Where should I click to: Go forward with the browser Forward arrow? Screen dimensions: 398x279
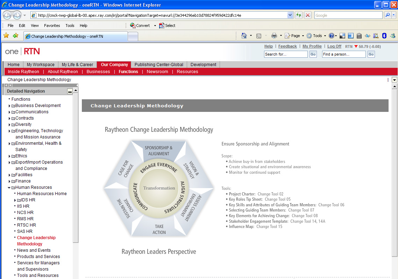point(17,15)
